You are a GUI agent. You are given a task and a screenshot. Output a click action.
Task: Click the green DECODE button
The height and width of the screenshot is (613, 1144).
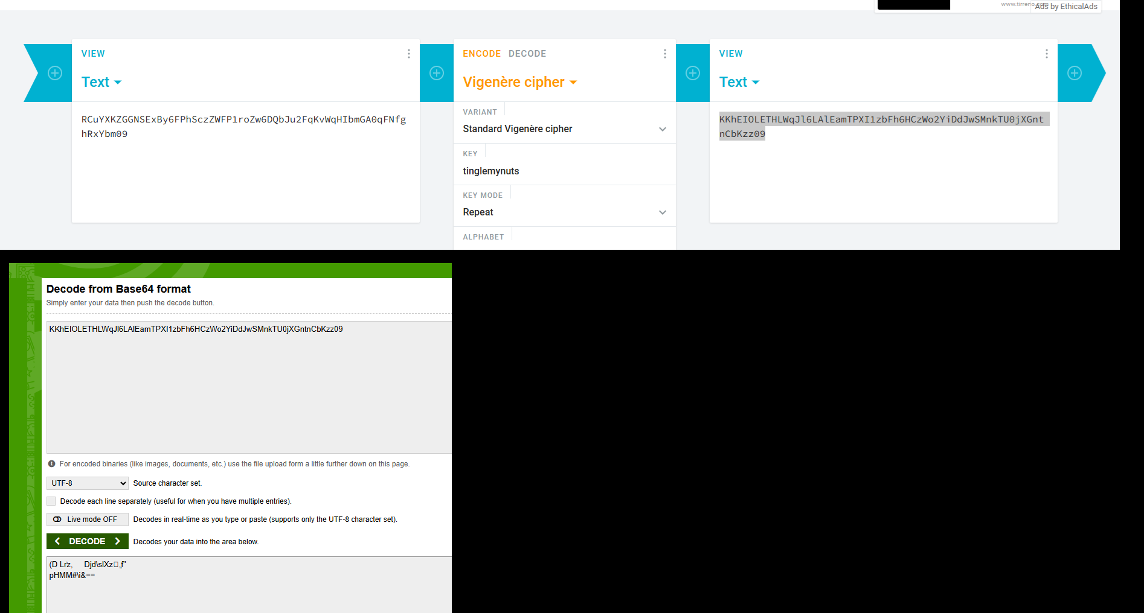pos(88,541)
